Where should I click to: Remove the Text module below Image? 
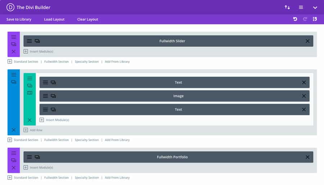tap(304, 109)
